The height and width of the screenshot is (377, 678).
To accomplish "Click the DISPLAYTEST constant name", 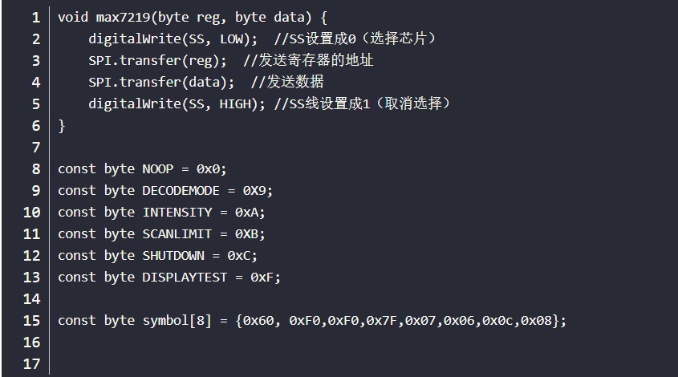I will coord(185,277).
